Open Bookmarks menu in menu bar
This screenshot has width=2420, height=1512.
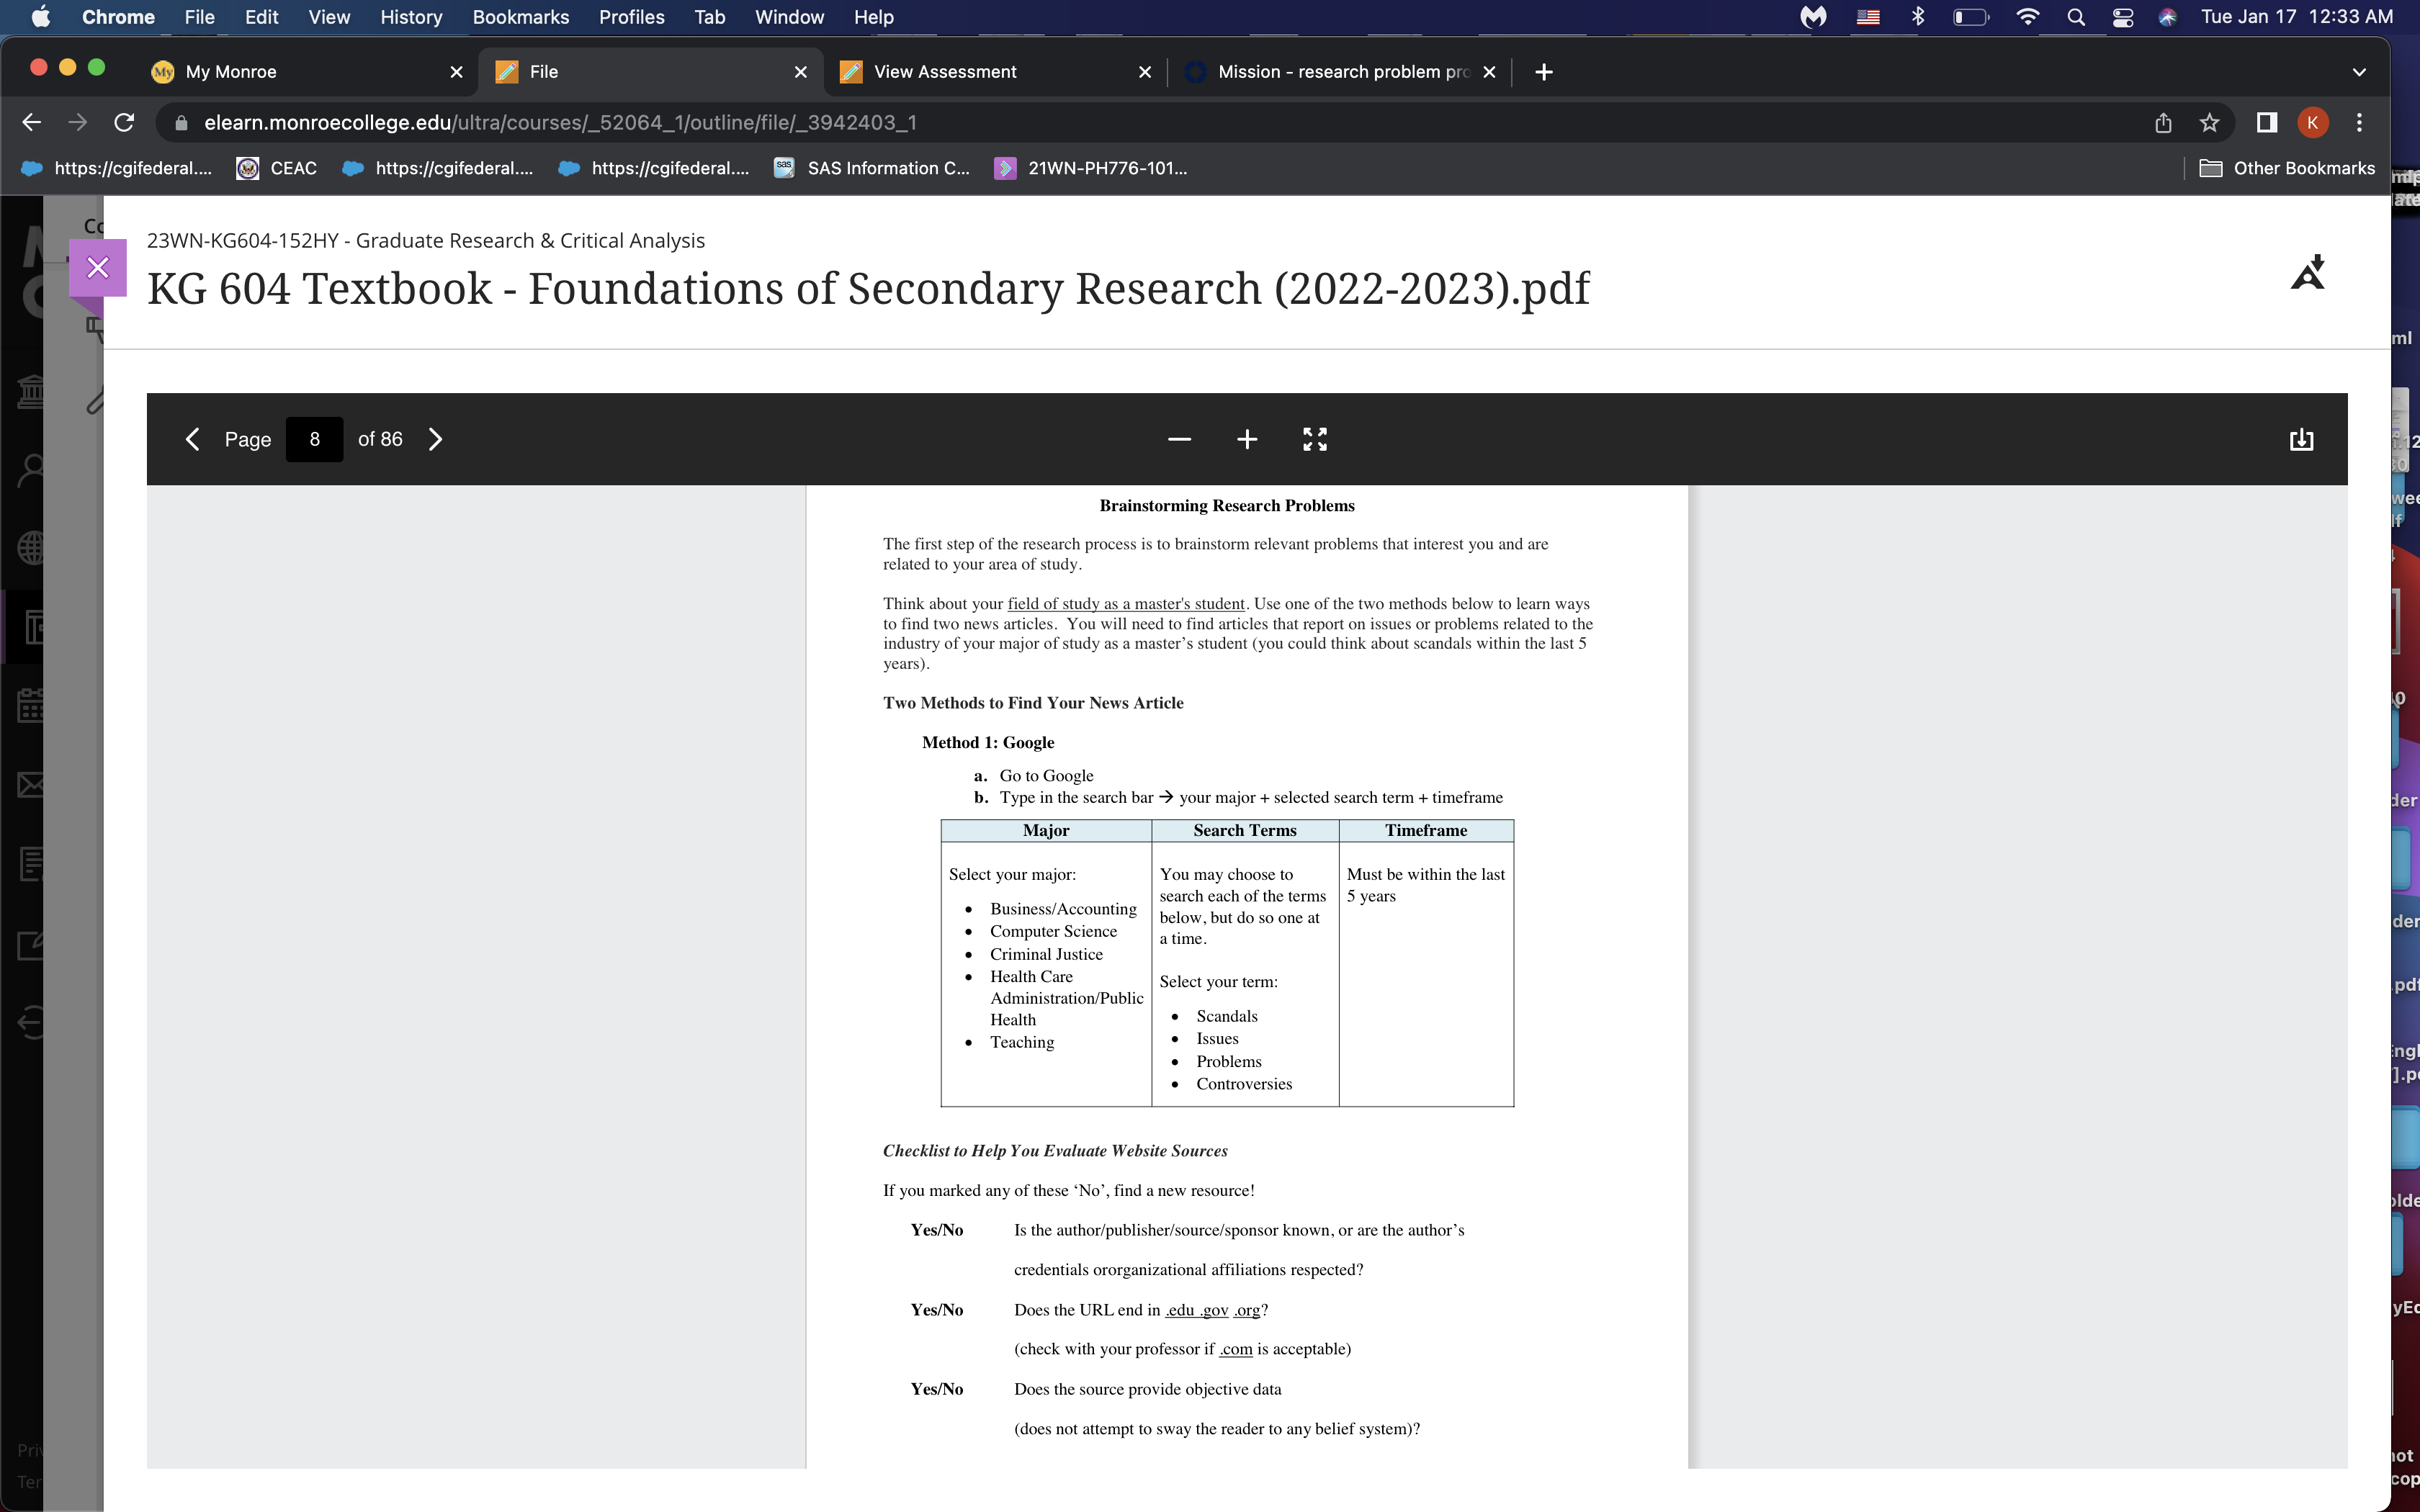pyautogui.click(x=520, y=17)
